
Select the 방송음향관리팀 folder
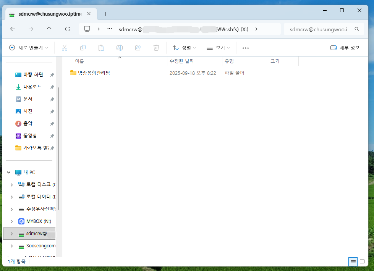click(94, 73)
